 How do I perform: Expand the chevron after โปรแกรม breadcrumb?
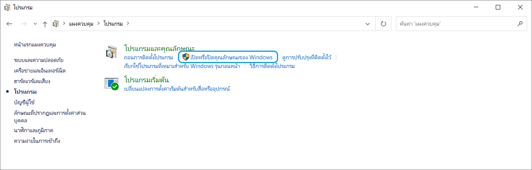pyautogui.click(x=128, y=23)
